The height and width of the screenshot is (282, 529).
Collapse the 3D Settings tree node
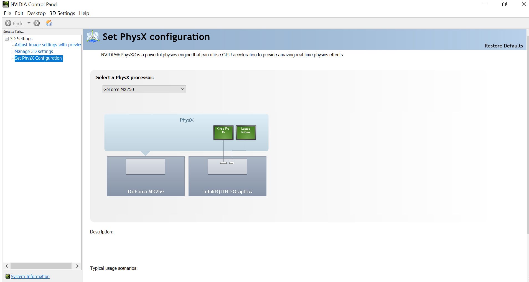7,39
